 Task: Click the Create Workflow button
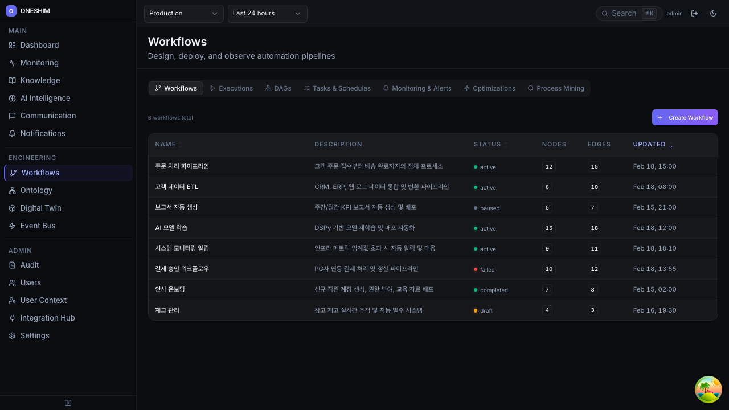[685, 117]
